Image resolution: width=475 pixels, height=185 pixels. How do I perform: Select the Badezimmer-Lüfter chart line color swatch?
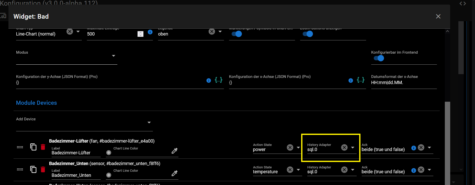(x=109, y=153)
